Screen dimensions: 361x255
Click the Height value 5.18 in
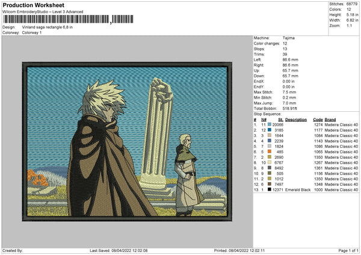pos(352,14)
